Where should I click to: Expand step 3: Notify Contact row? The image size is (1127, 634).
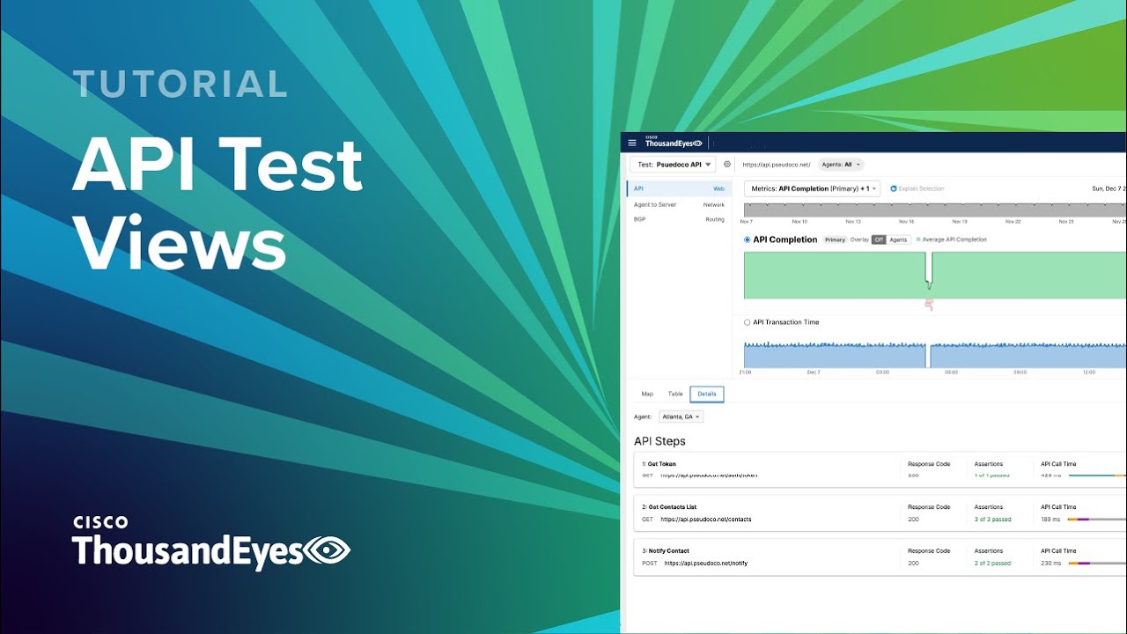click(x=880, y=557)
